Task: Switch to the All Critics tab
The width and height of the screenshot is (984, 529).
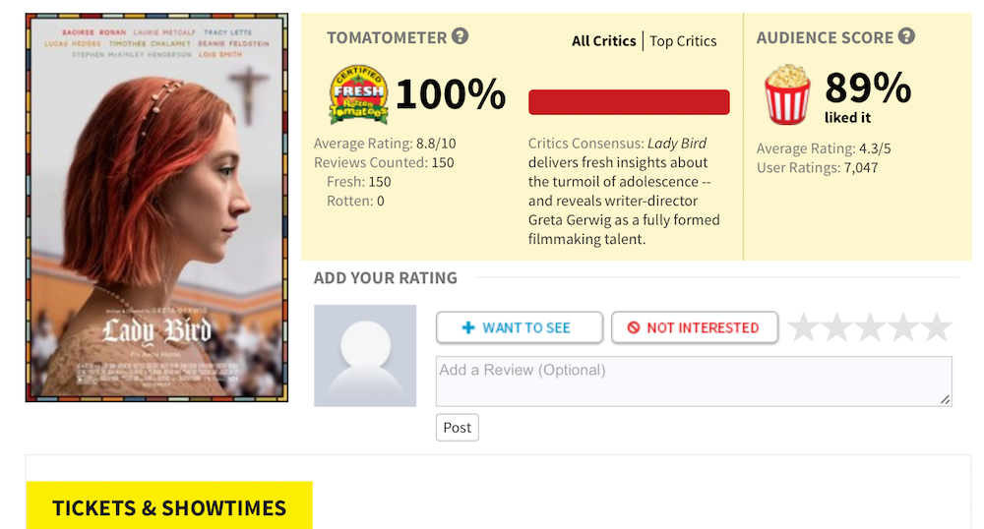Action: click(603, 41)
